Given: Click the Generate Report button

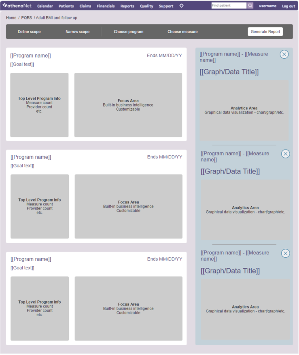Looking at the screenshot, I should (265, 32).
